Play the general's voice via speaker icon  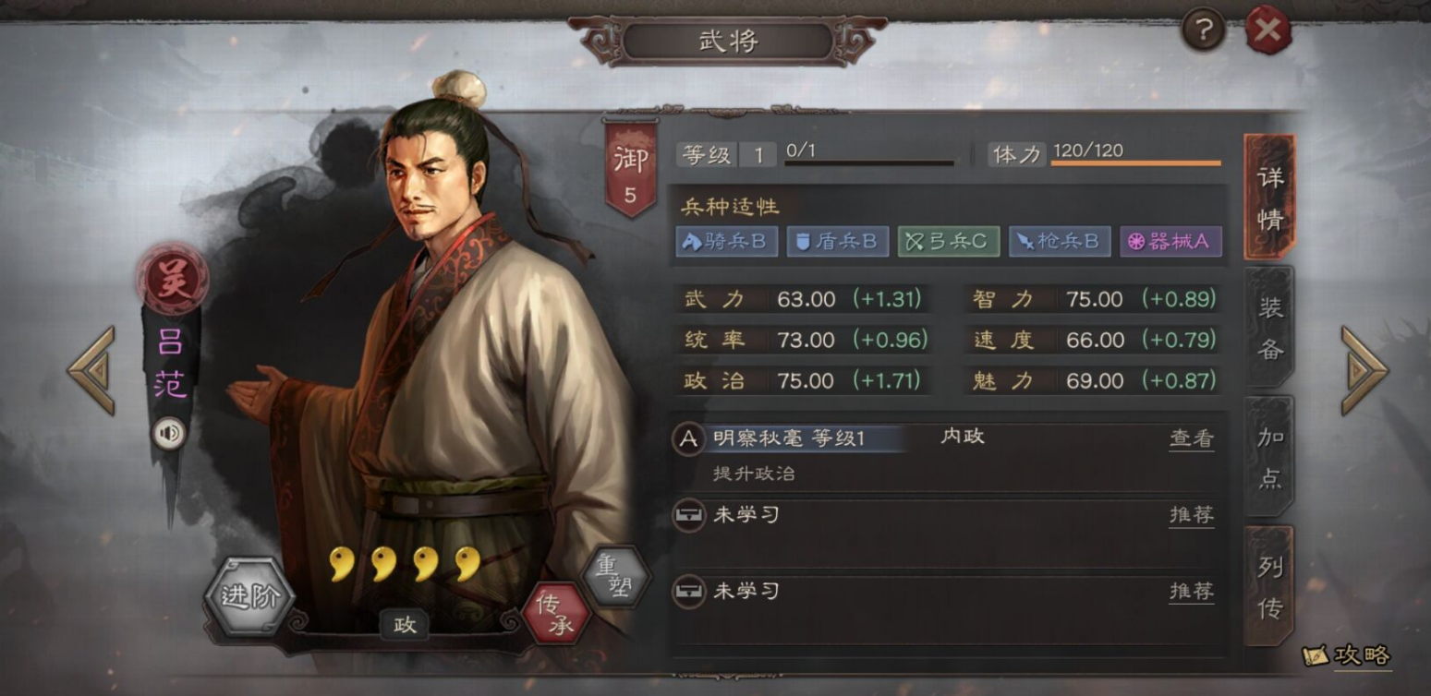[x=168, y=433]
